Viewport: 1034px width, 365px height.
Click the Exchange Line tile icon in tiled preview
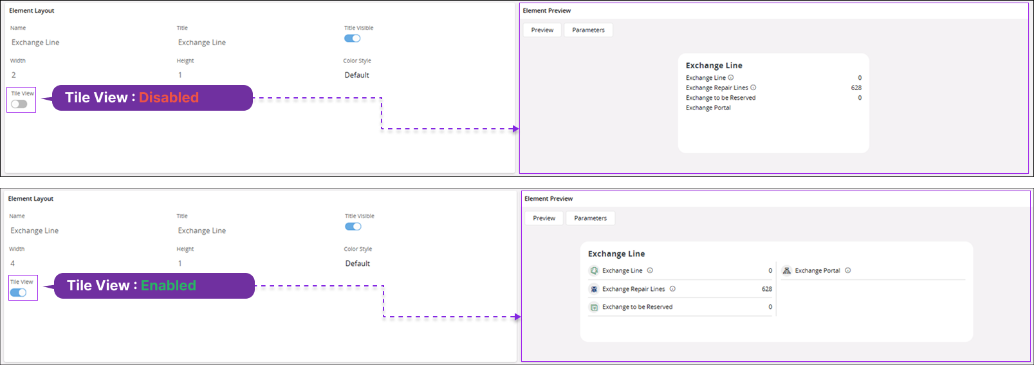(594, 271)
